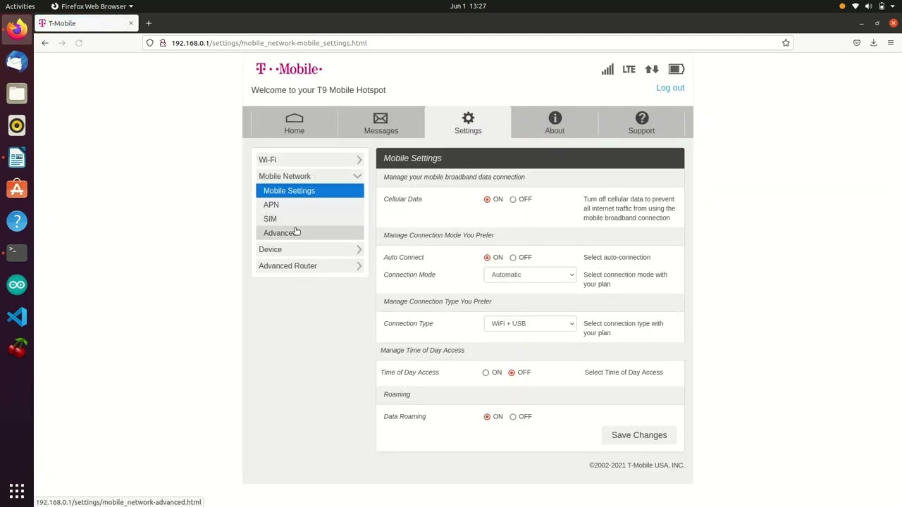Open Firefox hamburger menu
The width and height of the screenshot is (902, 507).
[x=891, y=43]
